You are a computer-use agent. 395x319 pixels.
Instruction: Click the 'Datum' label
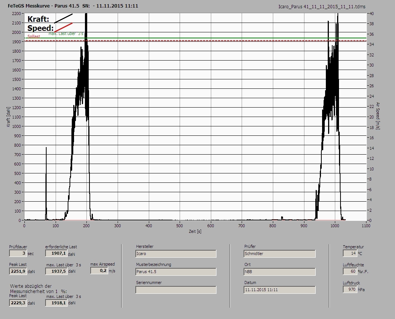pyautogui.click(x=250, y=283)
